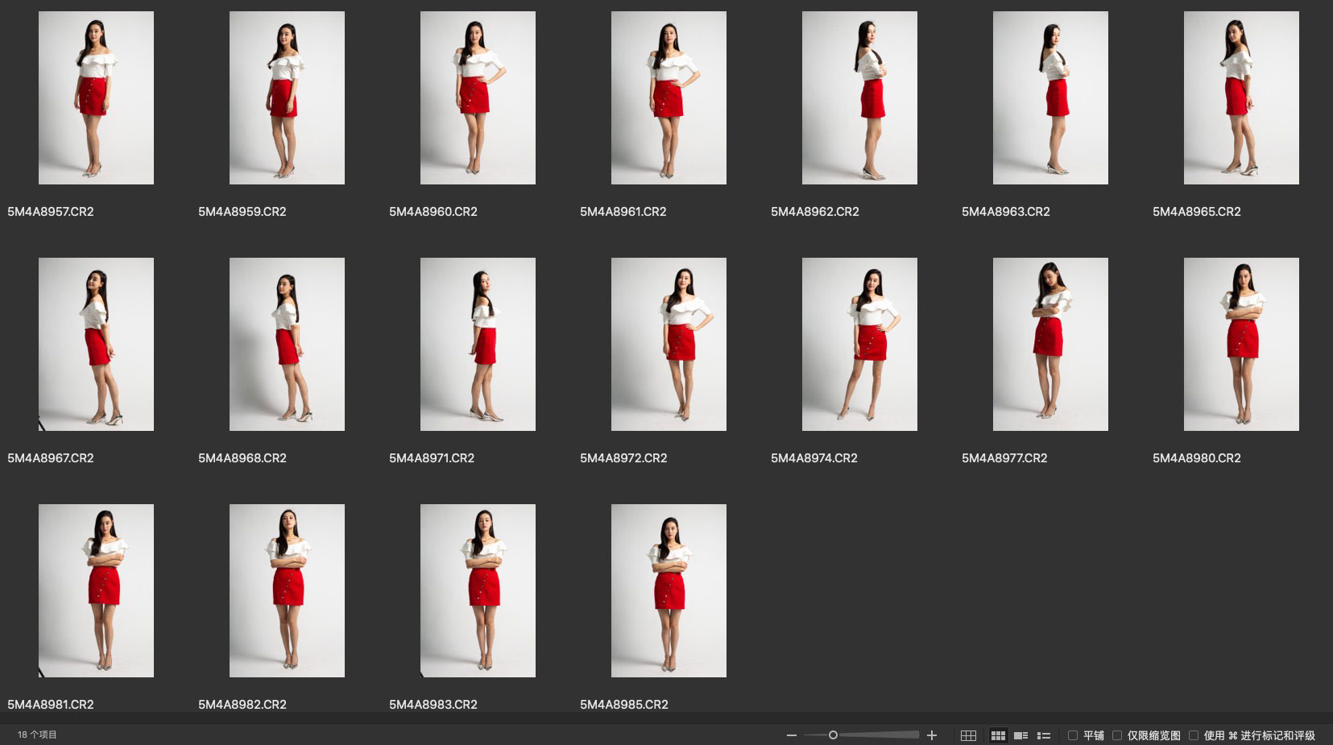Enable the 平铺 tile checkbox
This screenshot has width=1333, height=745.
[x=1073, y=735]
